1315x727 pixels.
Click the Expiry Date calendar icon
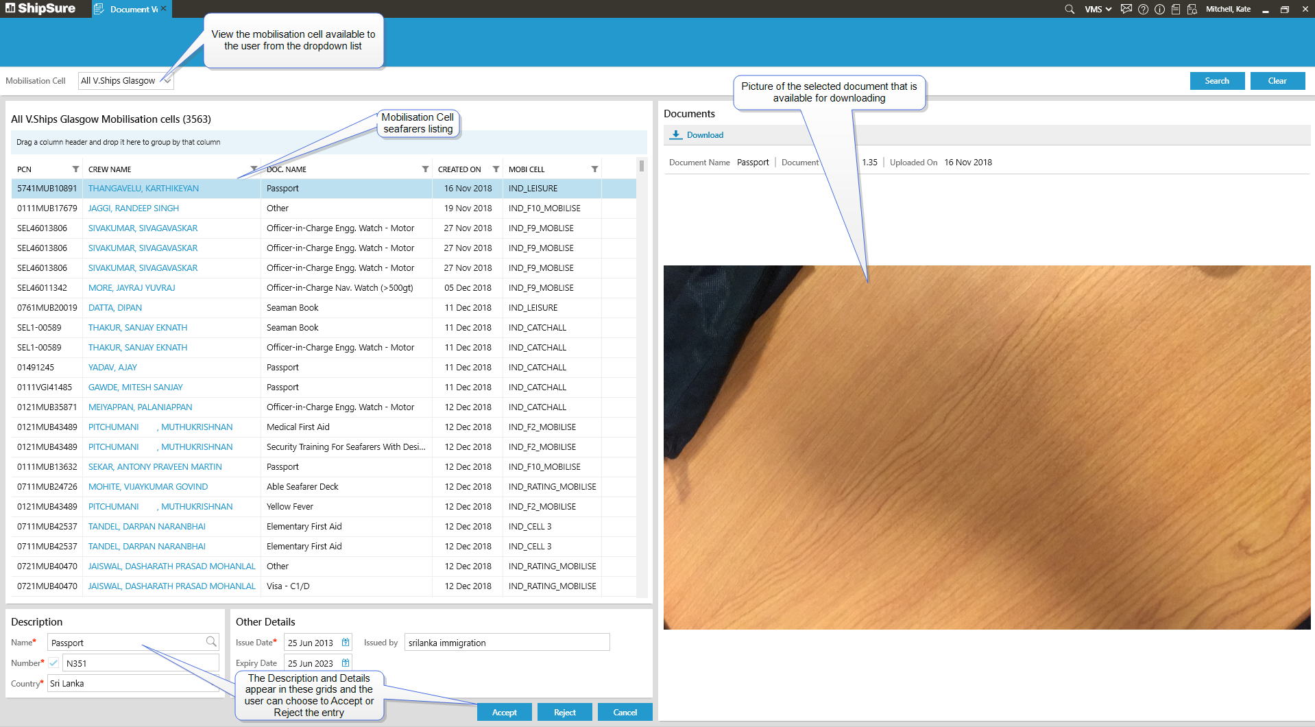pyautogui.click(x=346, y=663)
